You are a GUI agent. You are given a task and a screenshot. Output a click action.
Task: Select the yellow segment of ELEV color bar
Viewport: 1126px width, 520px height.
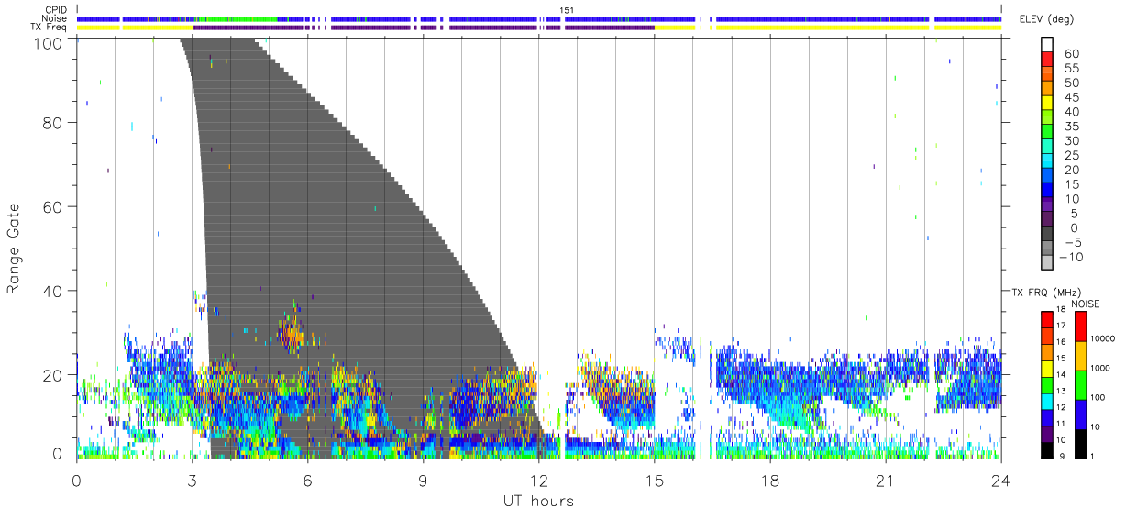pos(1046,105)
